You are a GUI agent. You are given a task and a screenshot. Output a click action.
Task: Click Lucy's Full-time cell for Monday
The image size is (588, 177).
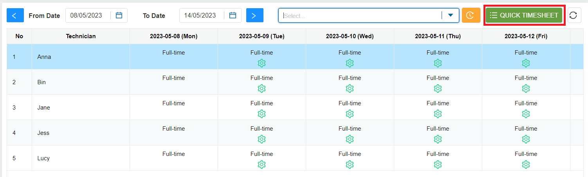click(174, 158)
